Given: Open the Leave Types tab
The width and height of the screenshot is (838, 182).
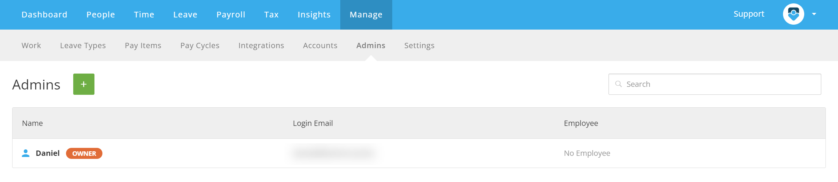Looking at the screenshot, I should 83,45.
